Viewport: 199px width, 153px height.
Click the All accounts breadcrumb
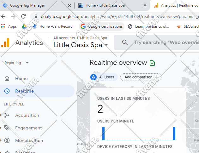coord(64,38)
